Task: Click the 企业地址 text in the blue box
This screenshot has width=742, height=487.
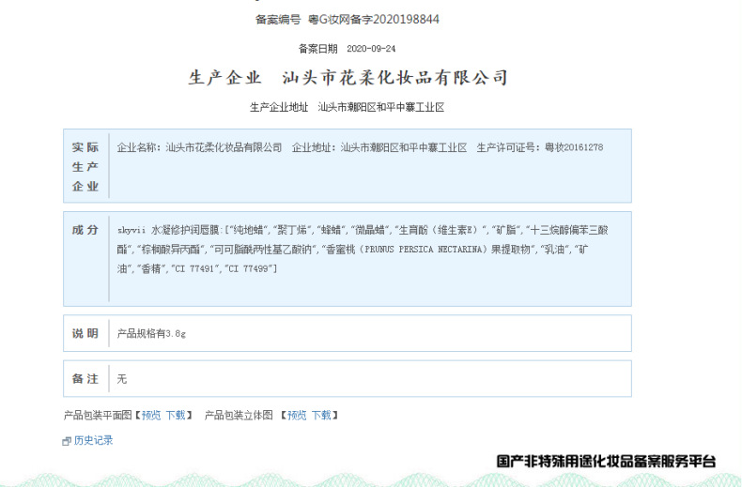Action: (312, 147)
